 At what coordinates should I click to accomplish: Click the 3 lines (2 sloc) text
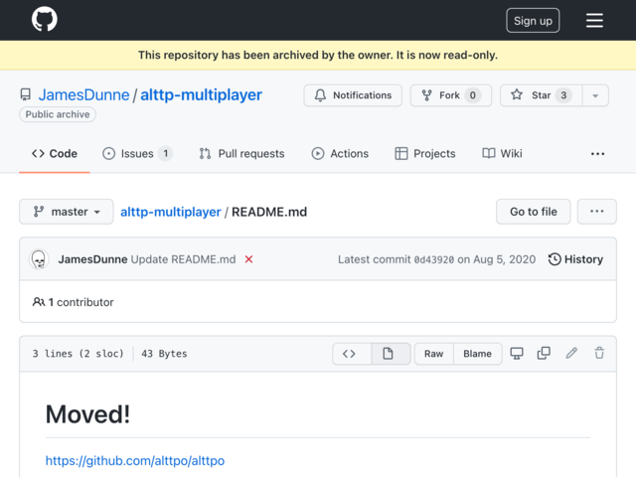78,354
